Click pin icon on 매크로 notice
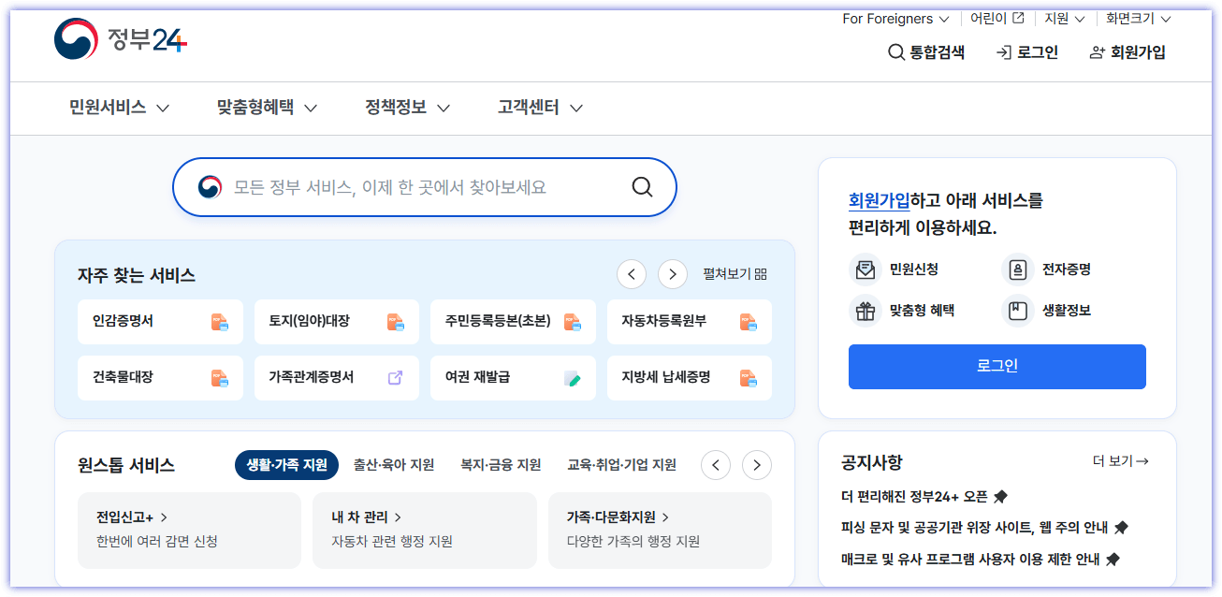Viewport: 1222px width, 597px height. 1113,560
